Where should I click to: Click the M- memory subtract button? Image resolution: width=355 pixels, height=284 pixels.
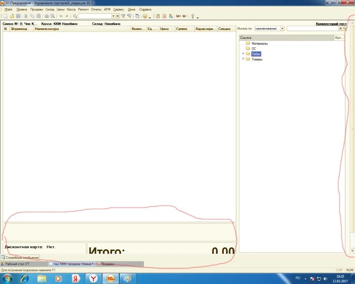point(185,16)
